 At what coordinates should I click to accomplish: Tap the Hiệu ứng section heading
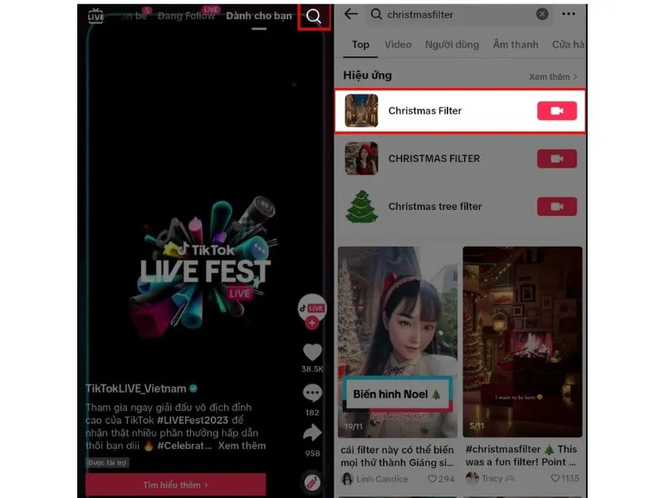click(368, 76)
